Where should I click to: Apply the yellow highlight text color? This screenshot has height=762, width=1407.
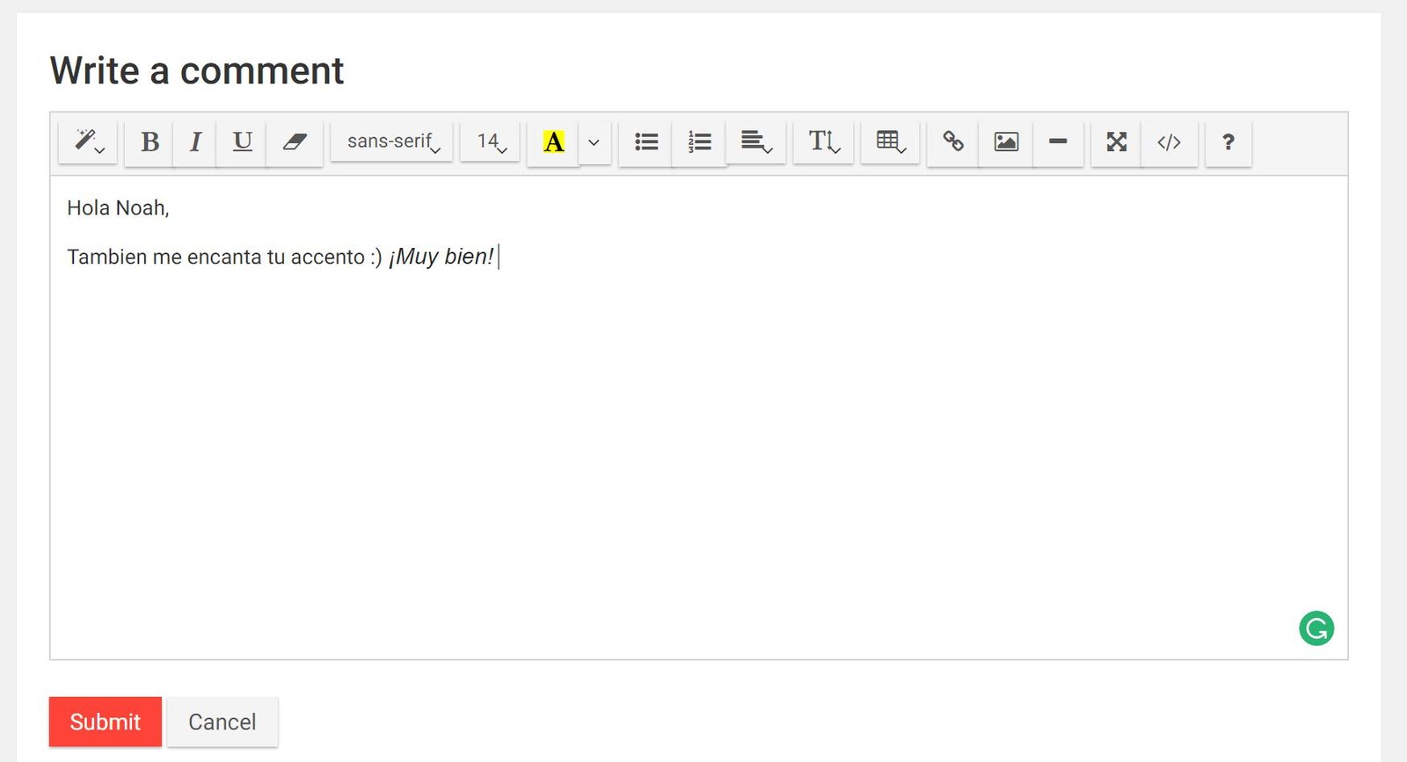coord(553,142)
